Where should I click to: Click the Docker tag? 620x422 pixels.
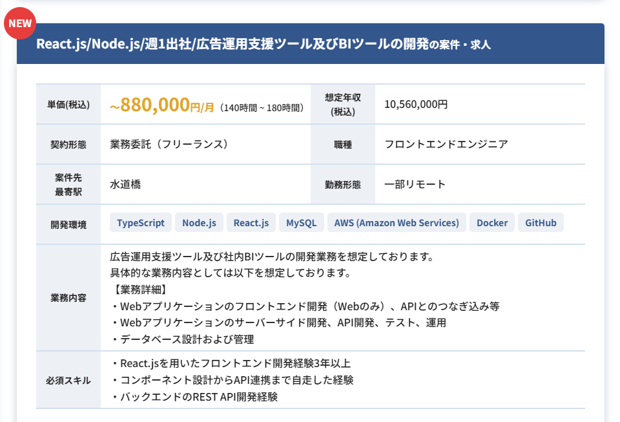(x=492, y=223)
